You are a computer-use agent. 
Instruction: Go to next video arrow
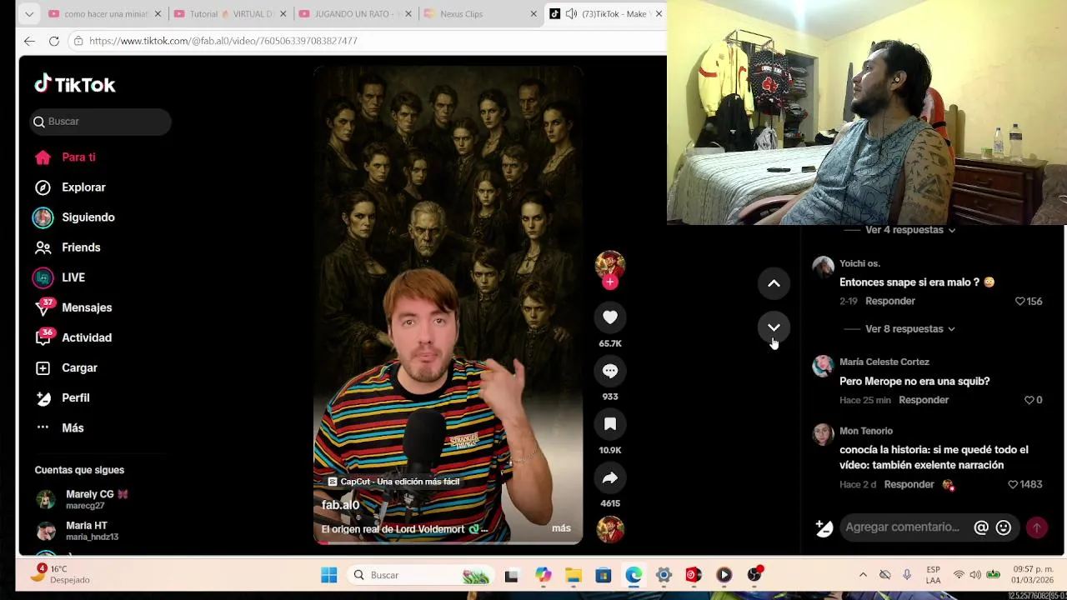pyautogui.click(x=774, y=327)
